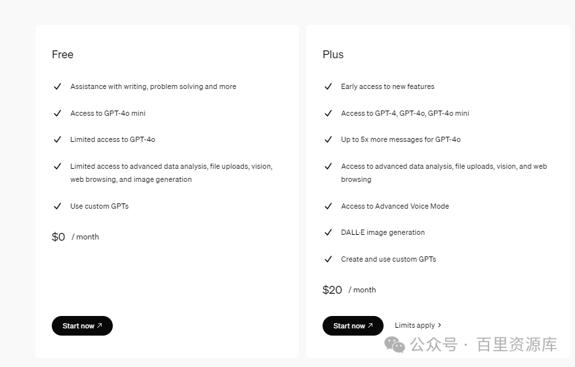Click the checkmark beside Early access to new features
575x367 pixels.
pos(328,86)
